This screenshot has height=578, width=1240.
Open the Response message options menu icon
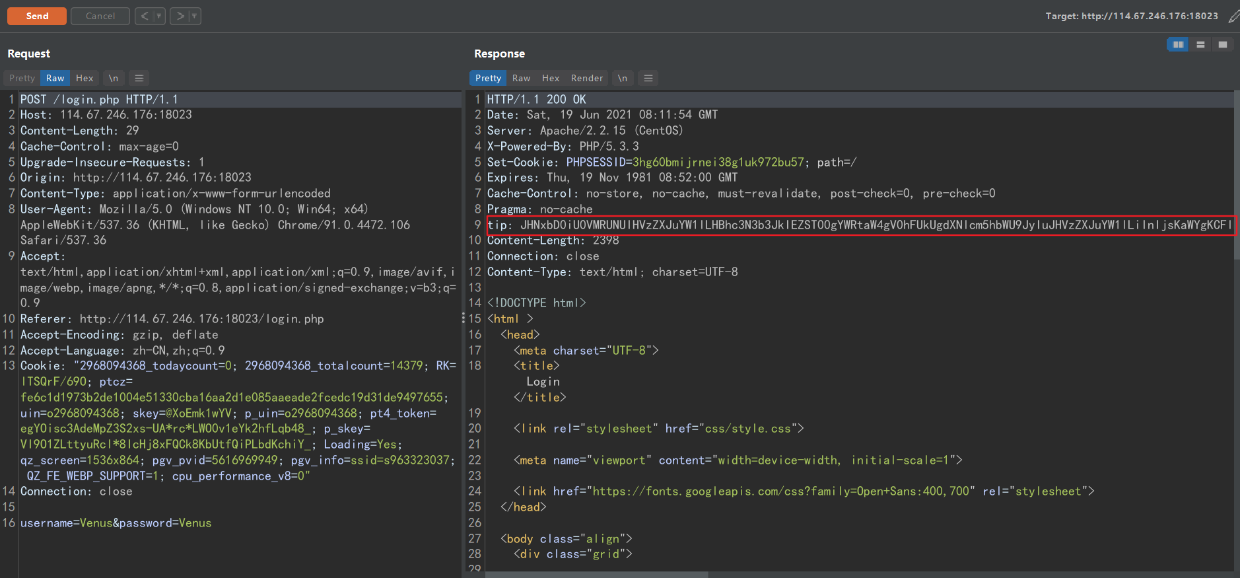(x=648, y=78)
